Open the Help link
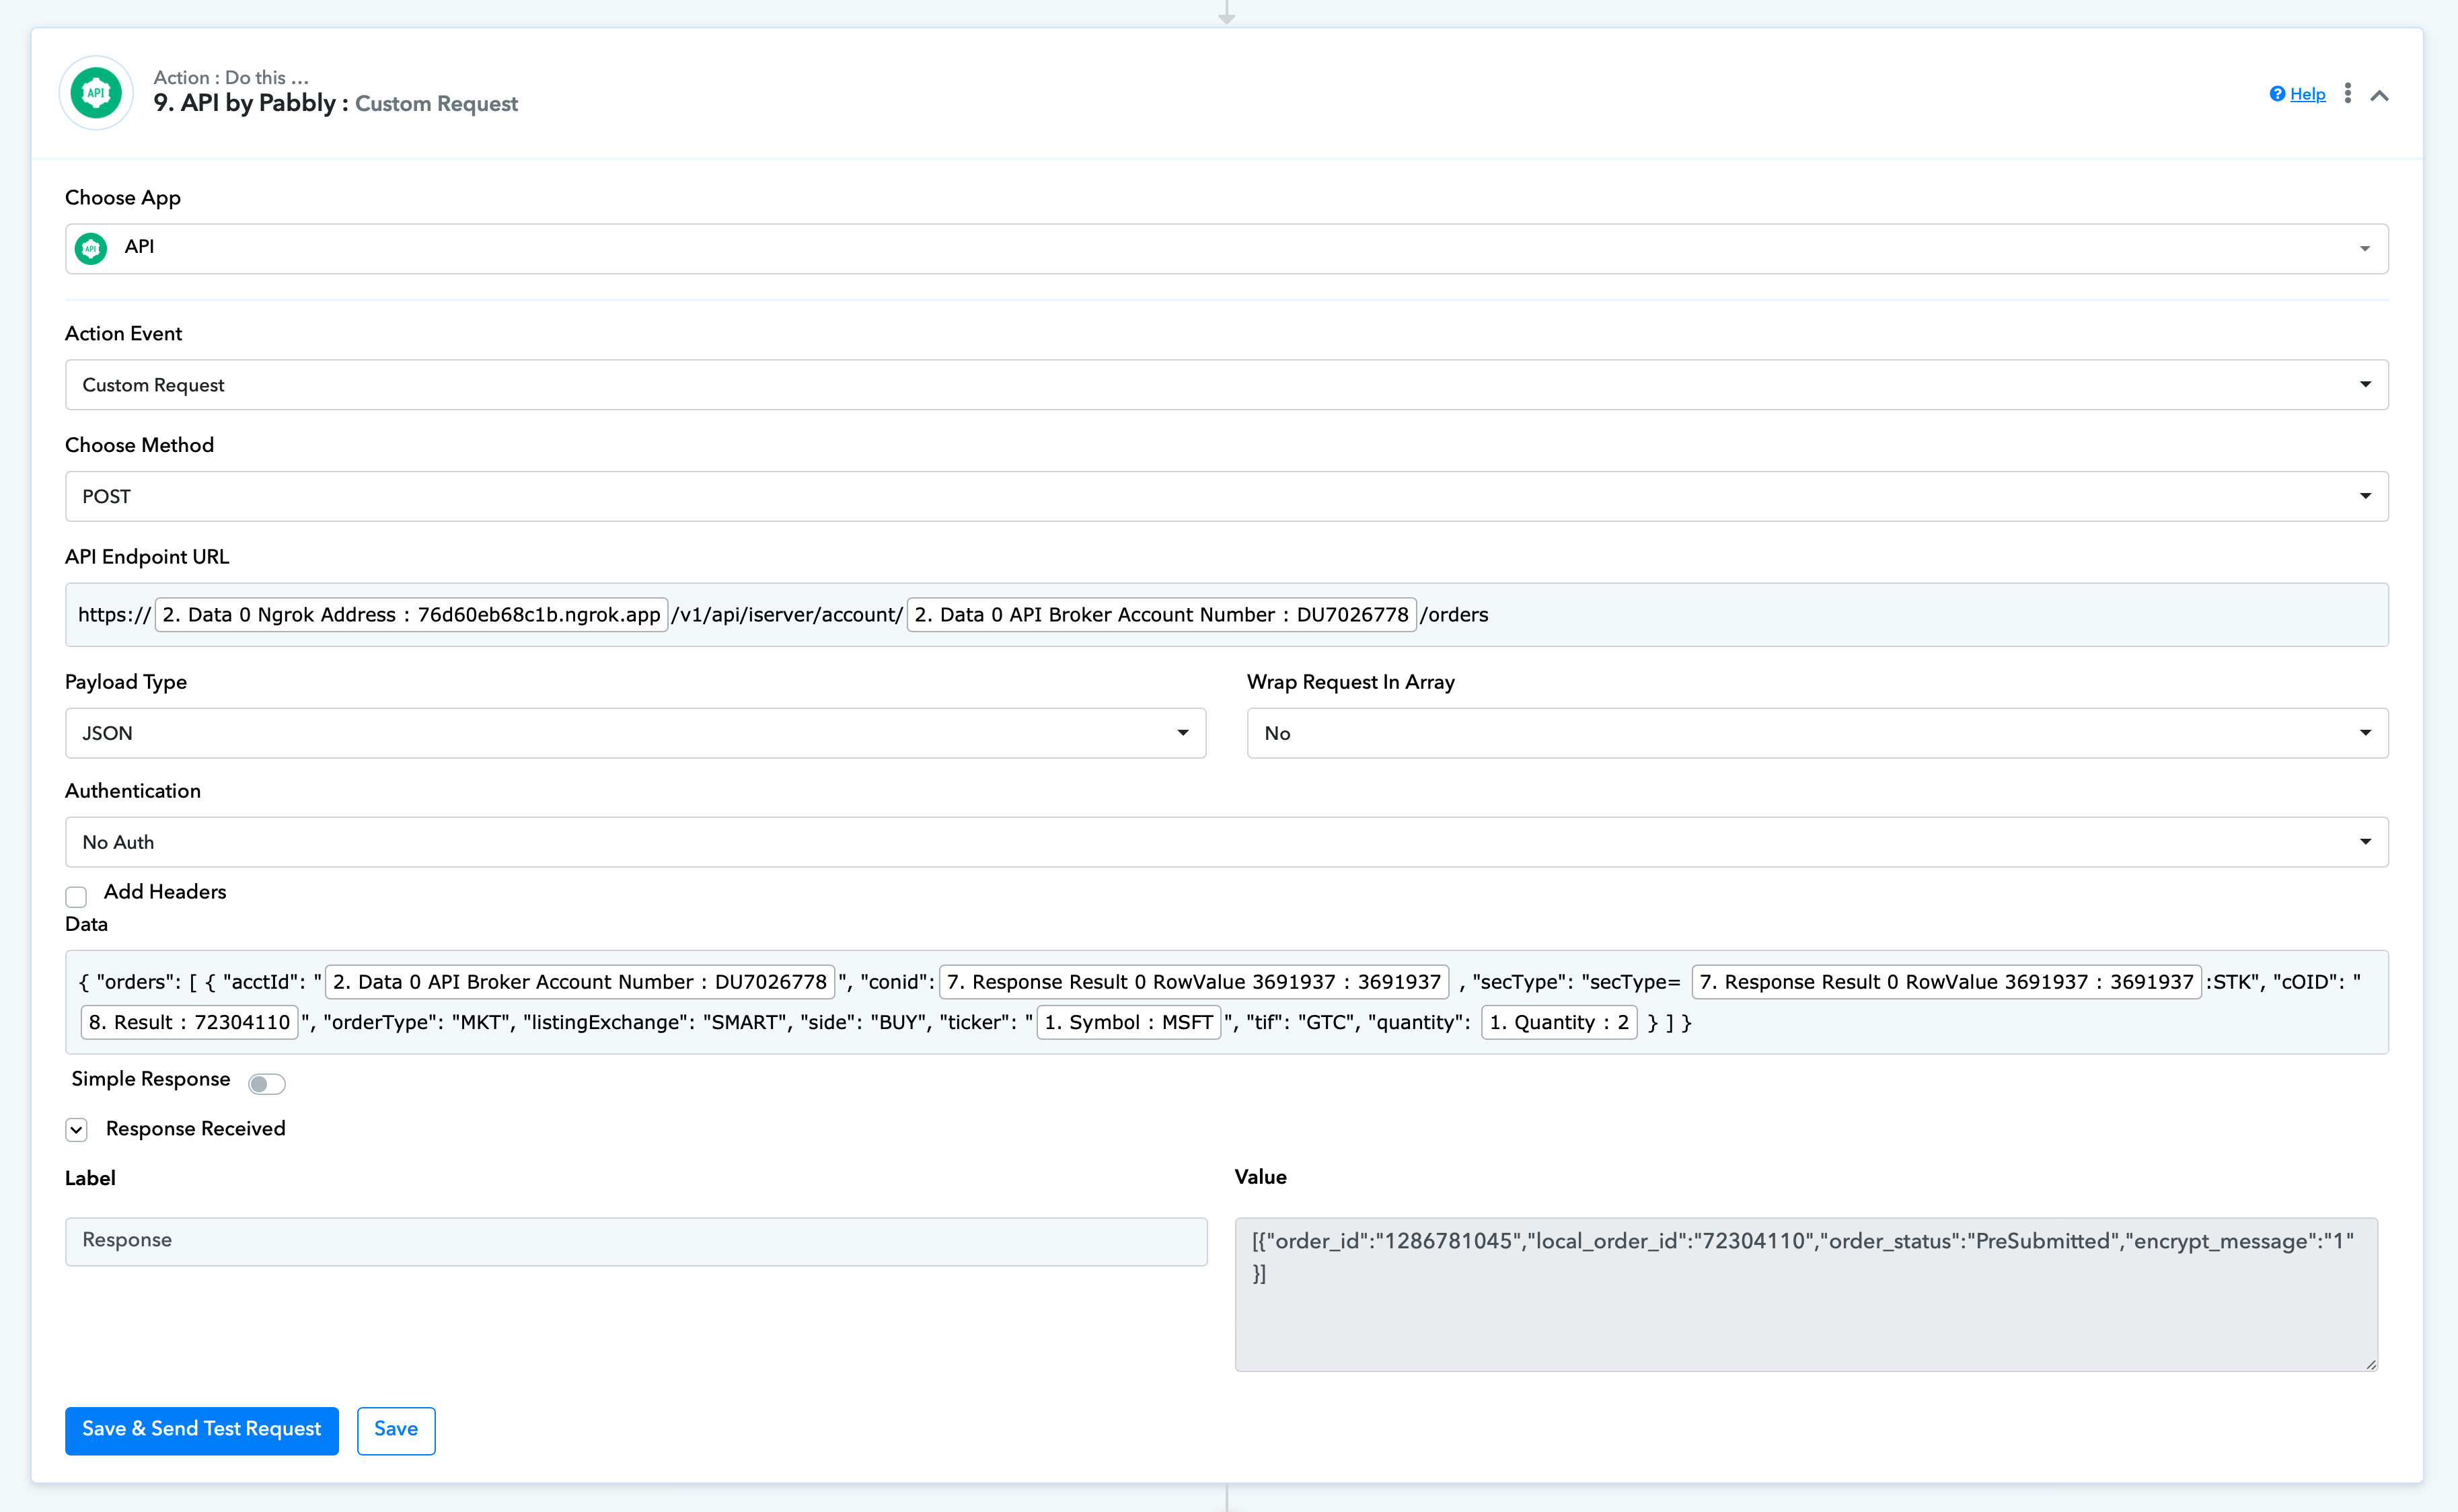The height and width of the screenshot is (1512, 2458). coord(2307,94)
